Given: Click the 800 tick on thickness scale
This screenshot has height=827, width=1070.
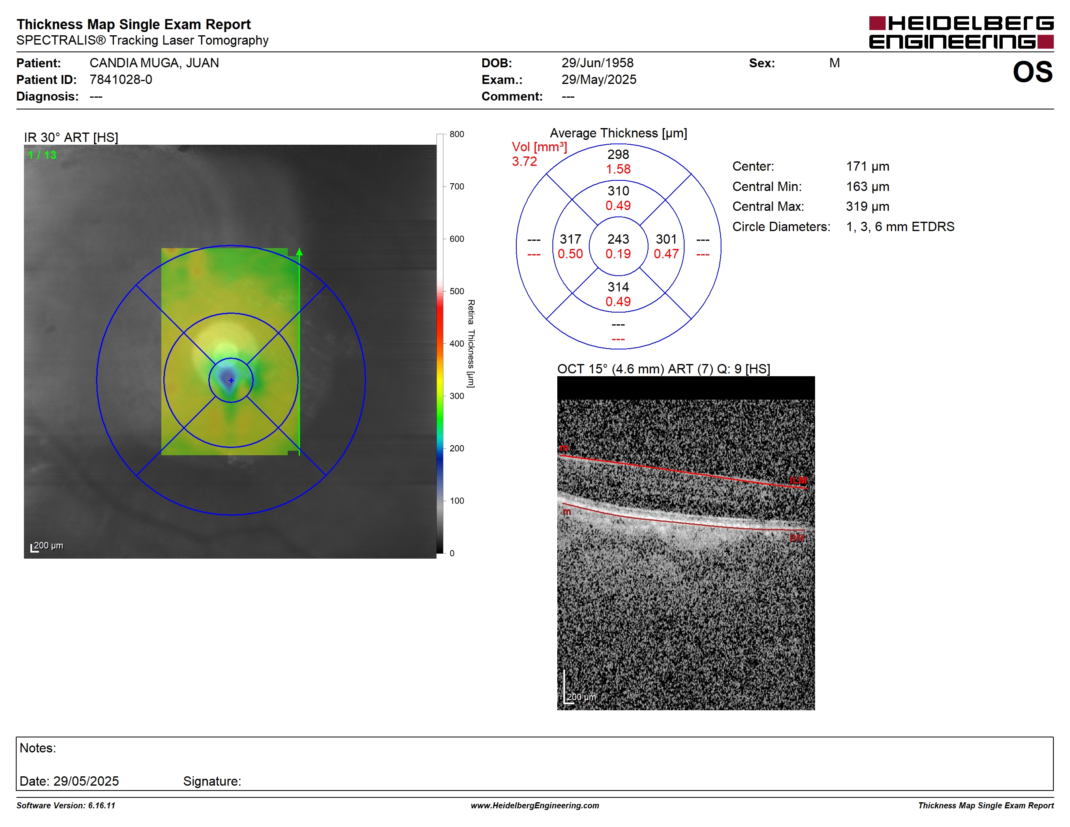Looking at the screenshot, I should (x=456, y=134).
